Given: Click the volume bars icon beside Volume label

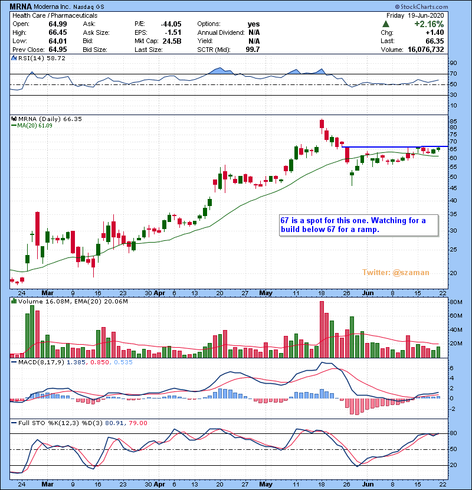Looking at the screenshot, I should click(x=14, y=301).
